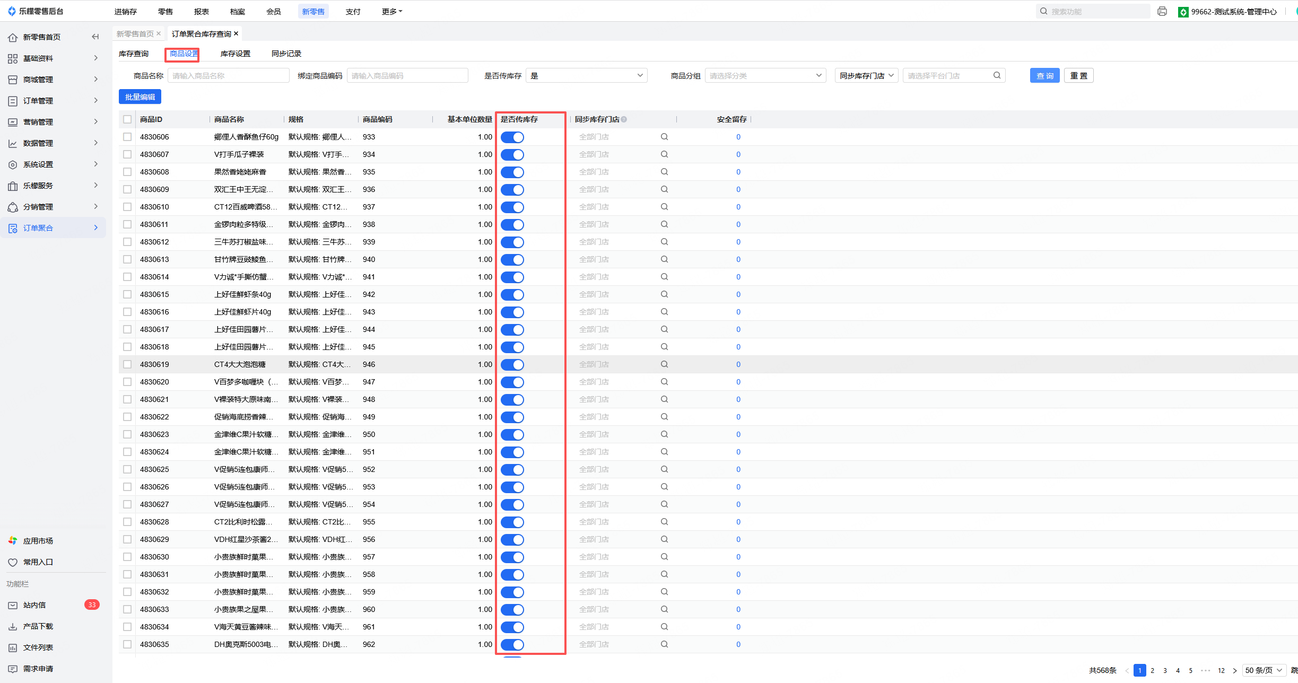Click search icon in platform store field
Viewport: 1298px width, 683px height.
997,75
